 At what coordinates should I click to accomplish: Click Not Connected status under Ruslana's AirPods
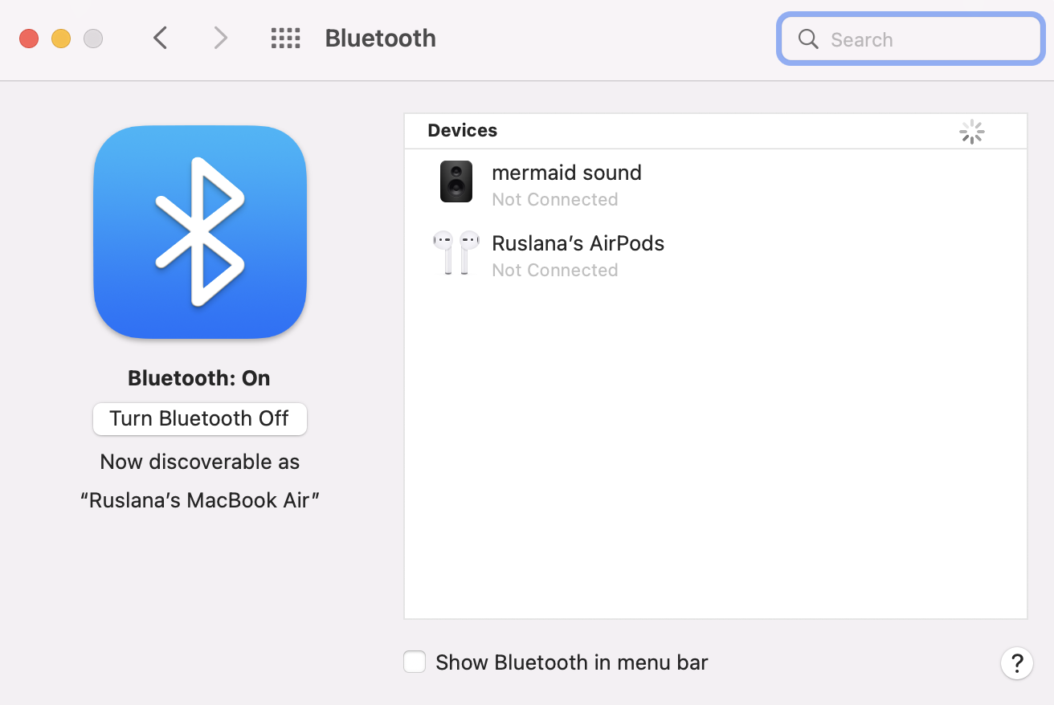555,270
